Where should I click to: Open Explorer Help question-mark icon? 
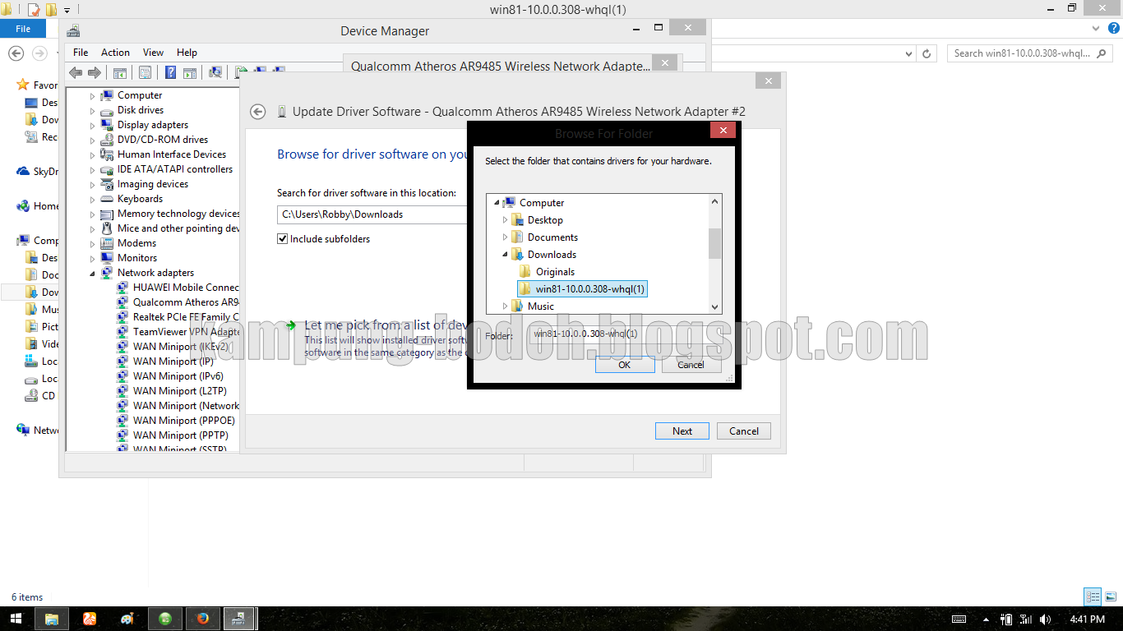[1113, 29]
